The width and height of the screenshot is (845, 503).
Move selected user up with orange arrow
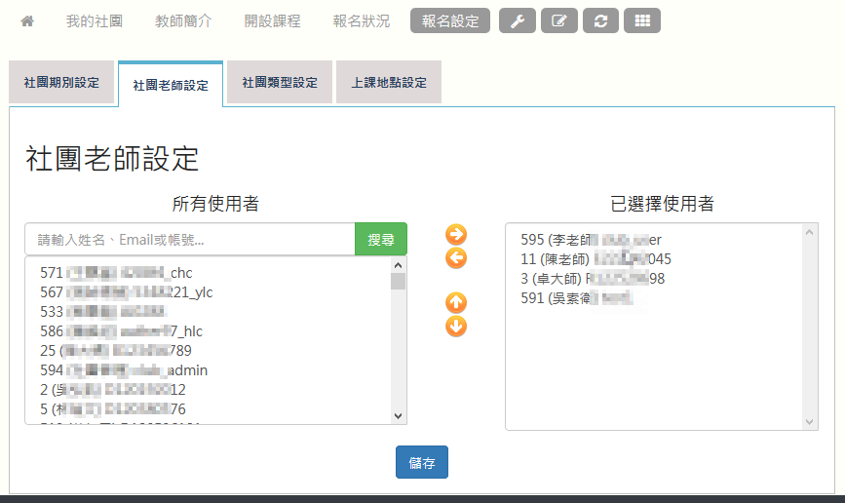(456, 302)
